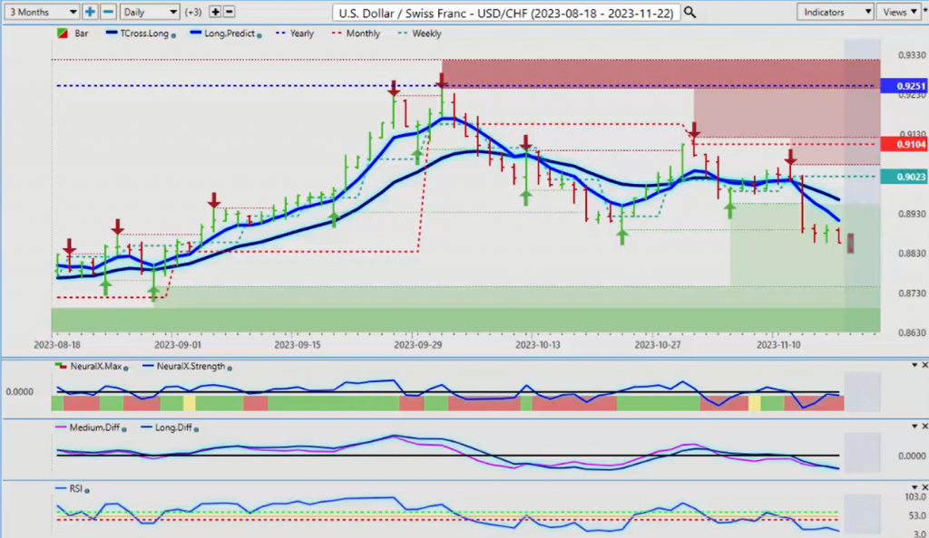Click the USD/CHF symbol title field
This screenshot has width=929, height=538.
pyautogui.click(x=506, y=12)
